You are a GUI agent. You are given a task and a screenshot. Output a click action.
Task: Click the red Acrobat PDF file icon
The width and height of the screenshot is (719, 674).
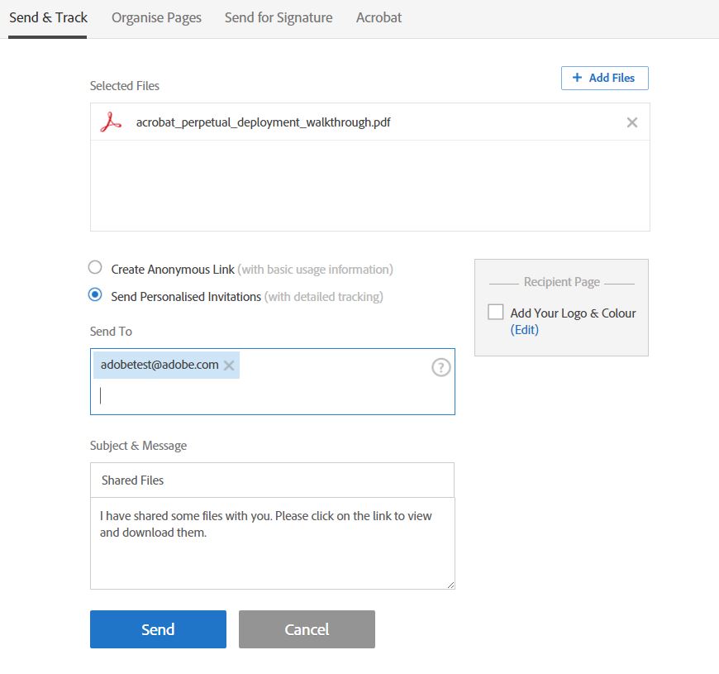coord(113,122)
